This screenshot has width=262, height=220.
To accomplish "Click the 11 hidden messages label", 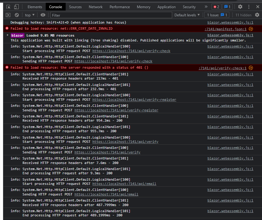I will [x=243, y=15].
